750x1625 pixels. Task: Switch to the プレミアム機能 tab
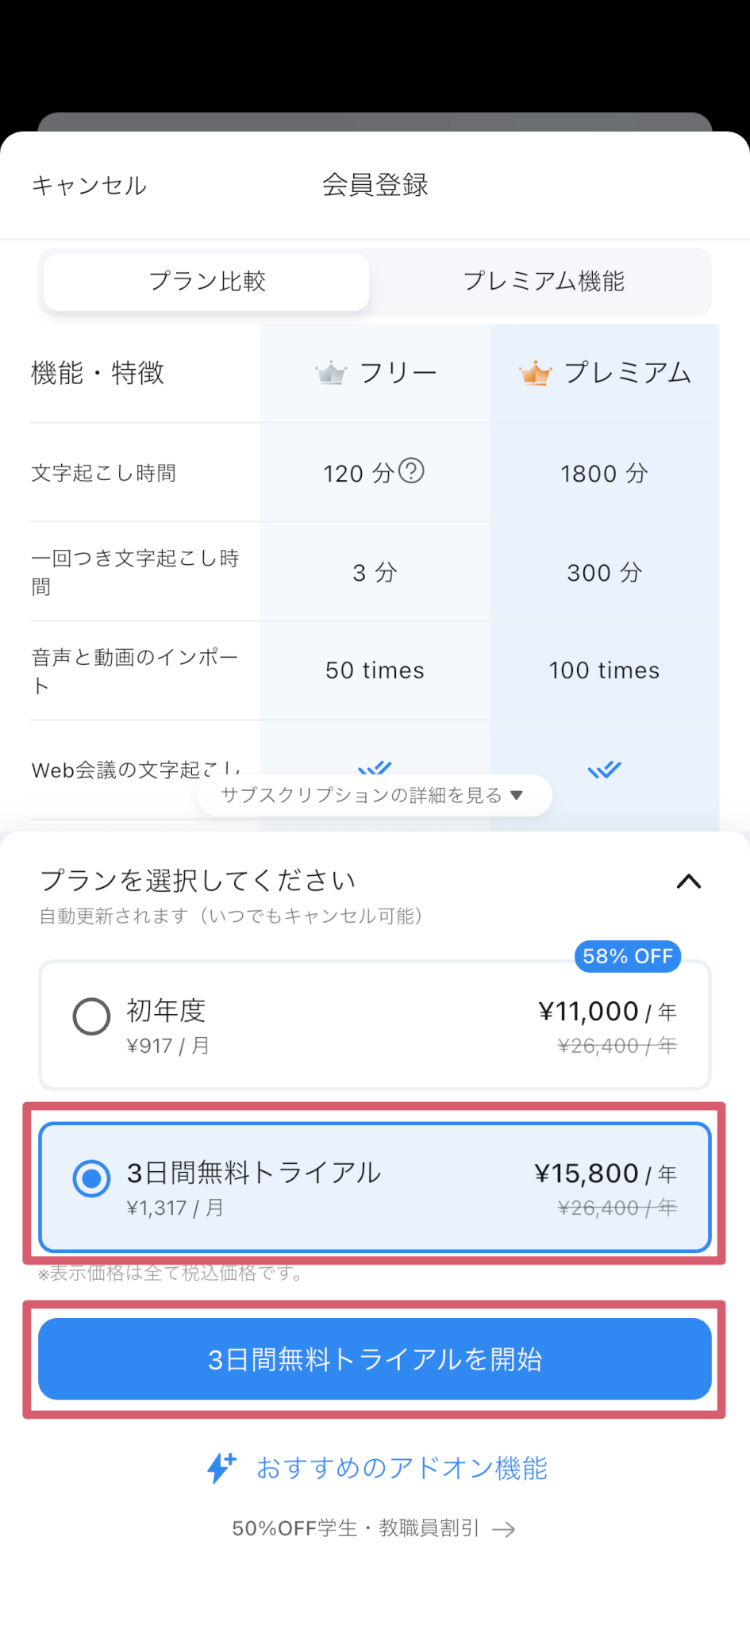544,282
